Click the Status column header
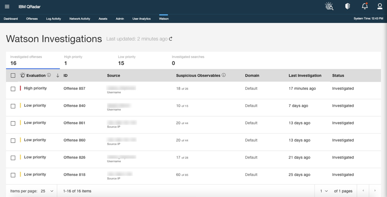This screenshot has width=387, height=197. (338, 76)
